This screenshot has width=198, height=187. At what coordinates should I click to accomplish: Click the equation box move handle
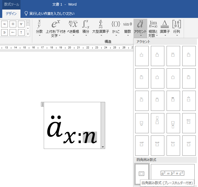pos(42,104)
